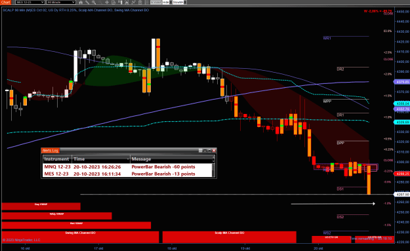The height and width of the screenshot is (251, 410).
Task: Select the MES 12-23 alert row
Action: pos(127,174)
